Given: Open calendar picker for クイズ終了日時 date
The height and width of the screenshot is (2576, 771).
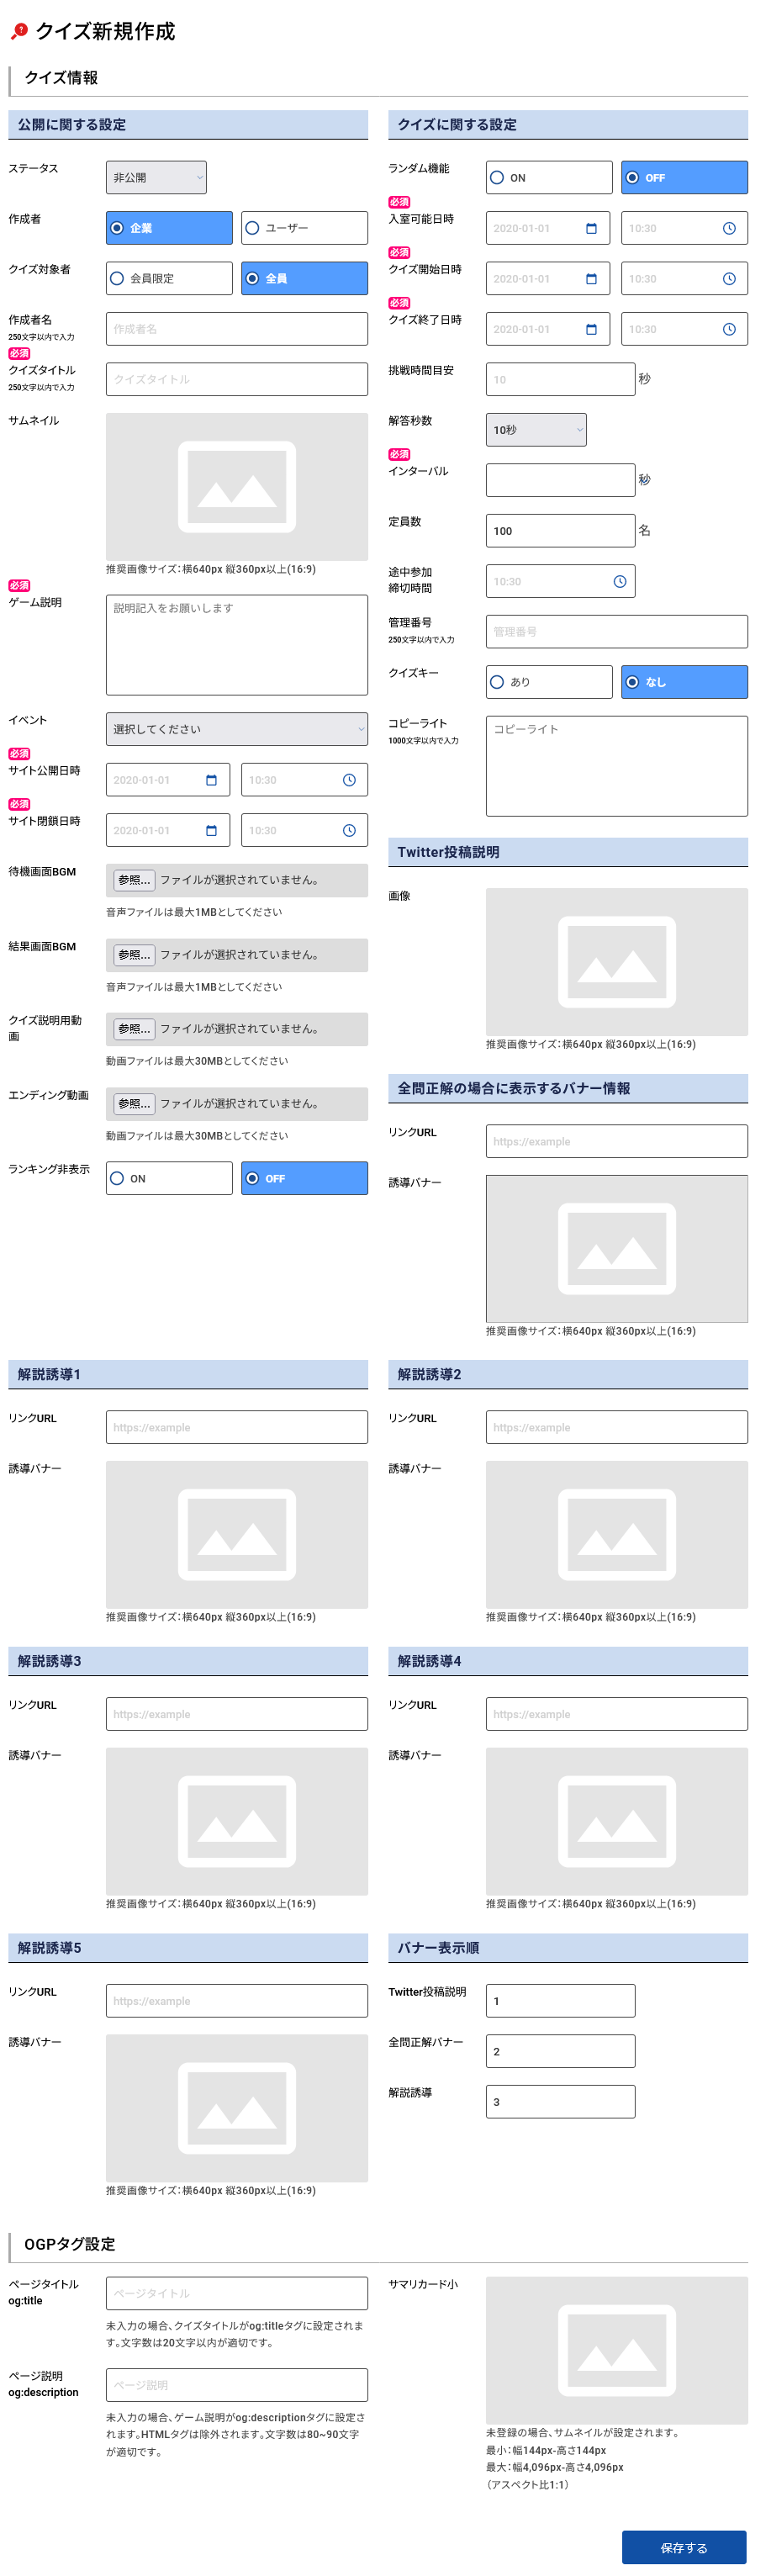Looking at the screenshot, I should (591, 330).
